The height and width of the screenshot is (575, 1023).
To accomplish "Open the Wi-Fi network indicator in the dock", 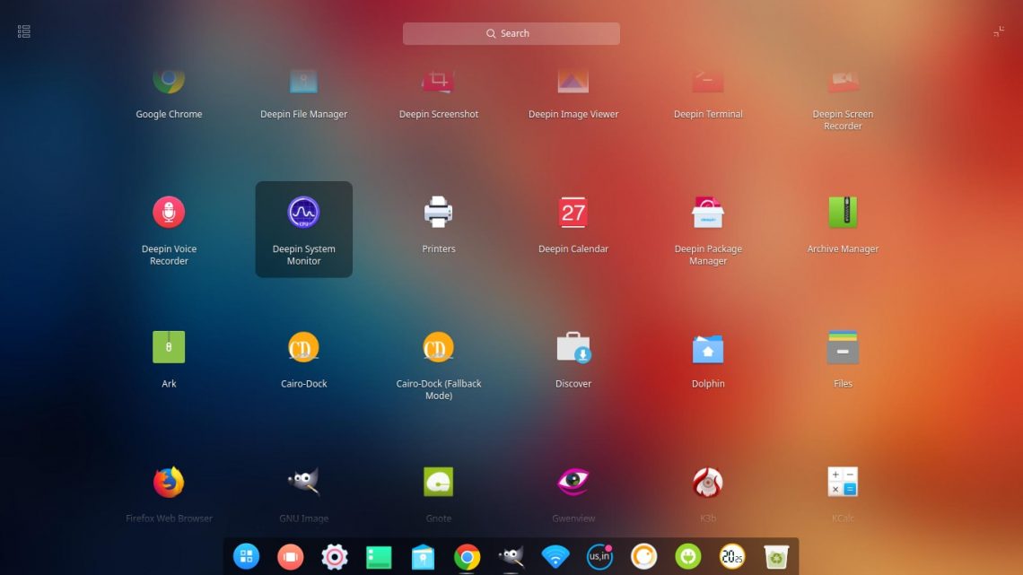I will pos(555,556).
